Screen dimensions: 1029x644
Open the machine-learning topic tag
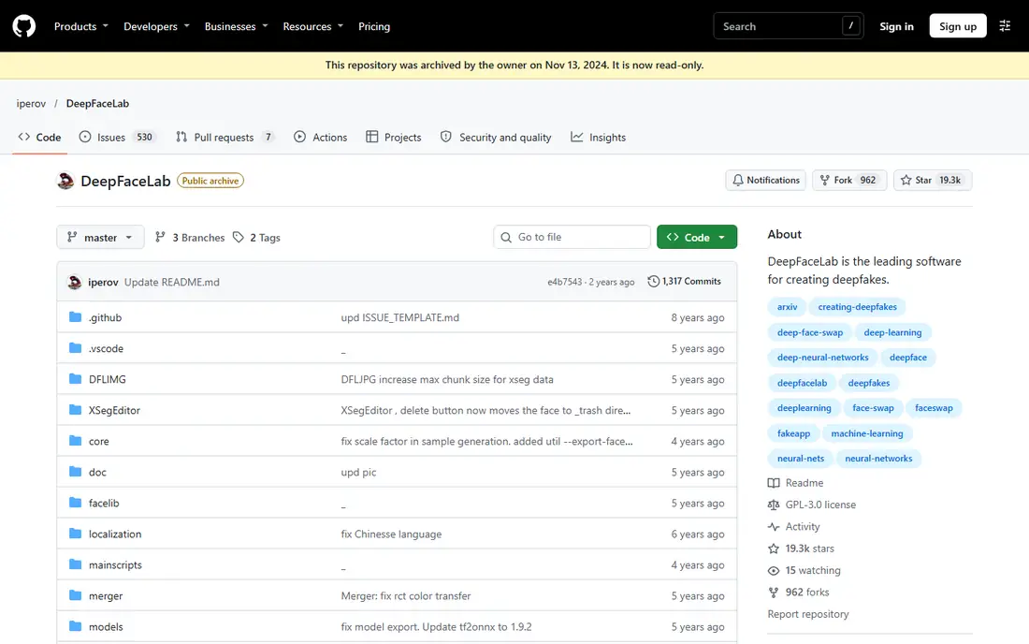867,433
